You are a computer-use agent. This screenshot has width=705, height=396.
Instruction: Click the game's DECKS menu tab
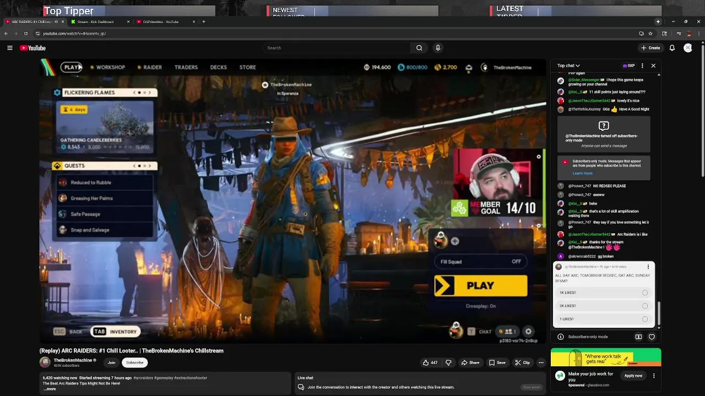(x=219, y=67)
